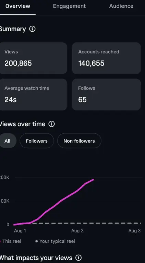Image resolution: width=145 pixels, height=263 pixels.
Task: Switch to the Audience tab
Action: coord(121,6)
